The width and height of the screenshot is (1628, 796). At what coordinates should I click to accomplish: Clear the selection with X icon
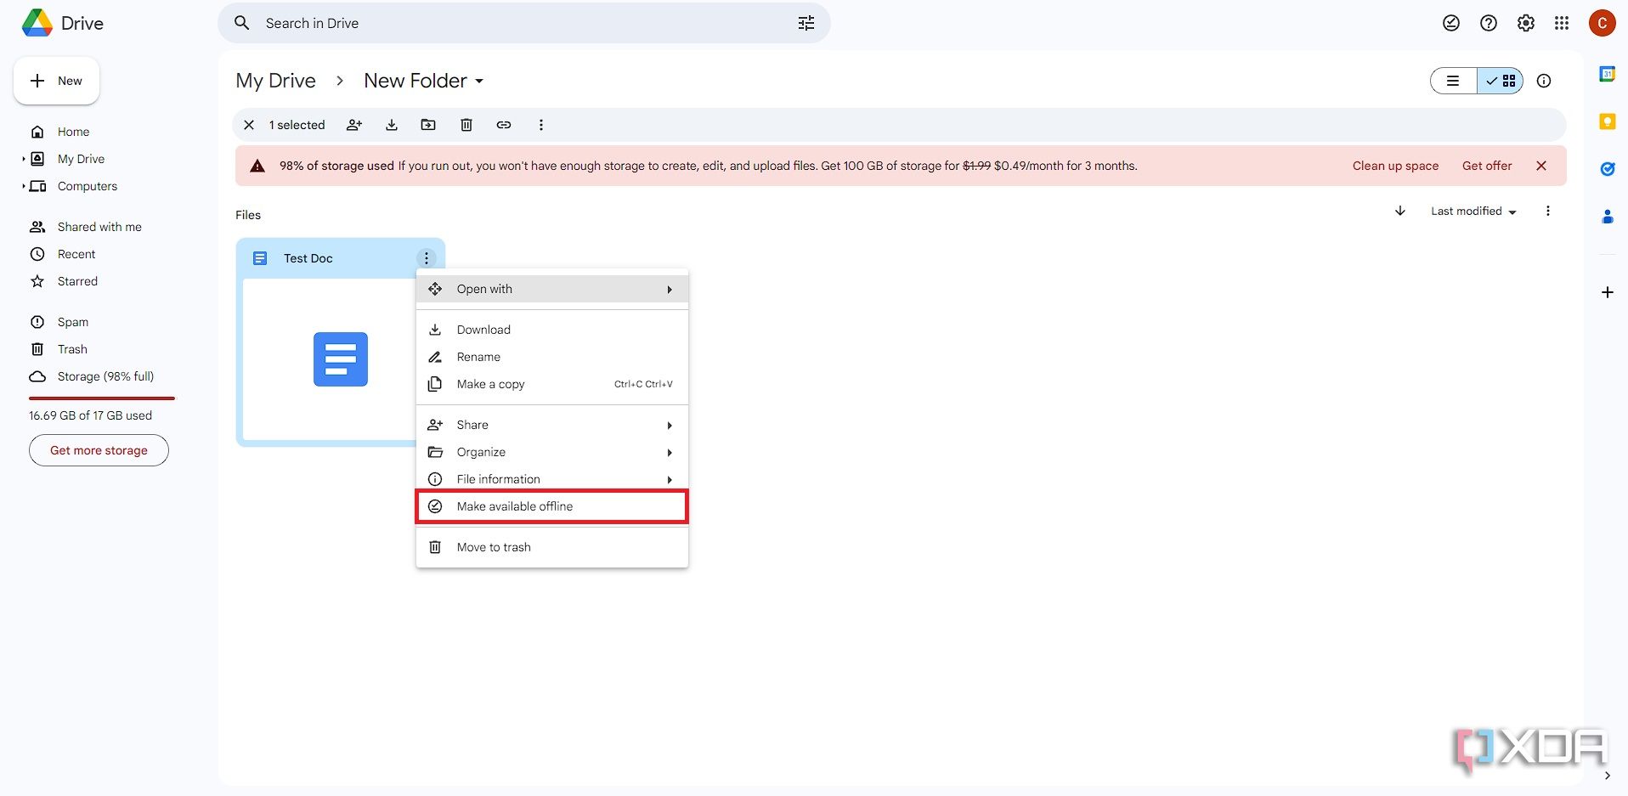click(249, 125)
